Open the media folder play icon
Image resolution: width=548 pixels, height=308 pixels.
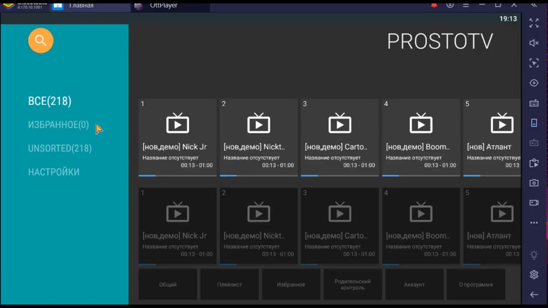534,163
